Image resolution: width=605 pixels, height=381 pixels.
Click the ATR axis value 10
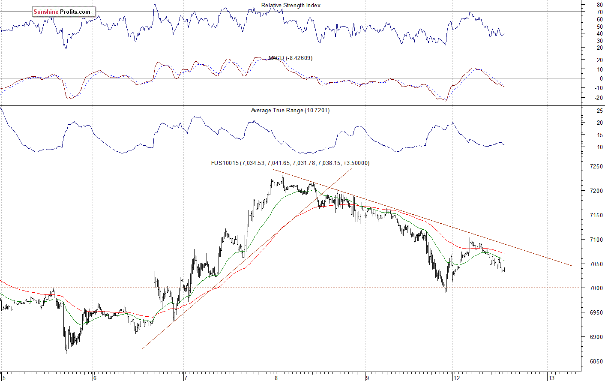click(600, 147)
